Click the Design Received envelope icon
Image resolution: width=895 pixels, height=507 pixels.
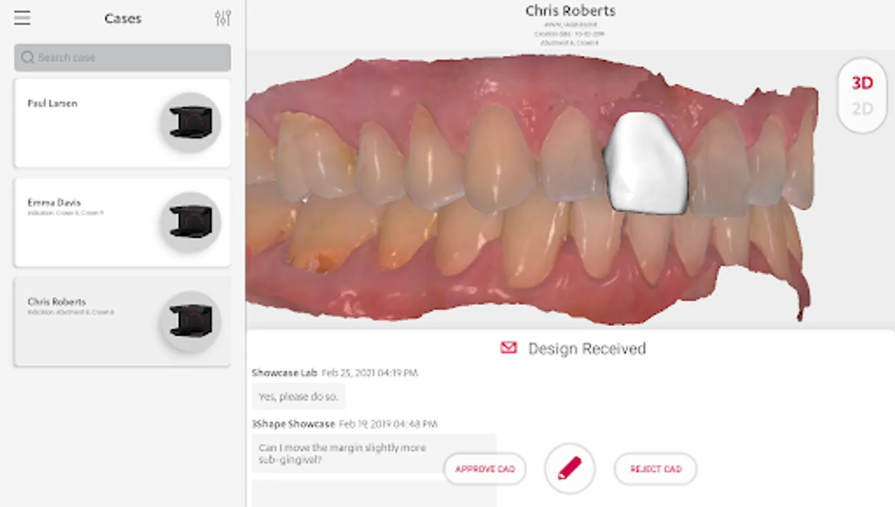coord(509,348)
